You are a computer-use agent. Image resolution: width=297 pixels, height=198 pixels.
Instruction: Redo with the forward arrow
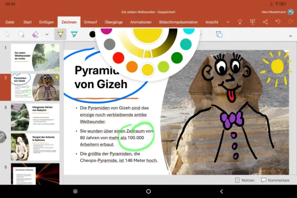(x=290, y=22)
